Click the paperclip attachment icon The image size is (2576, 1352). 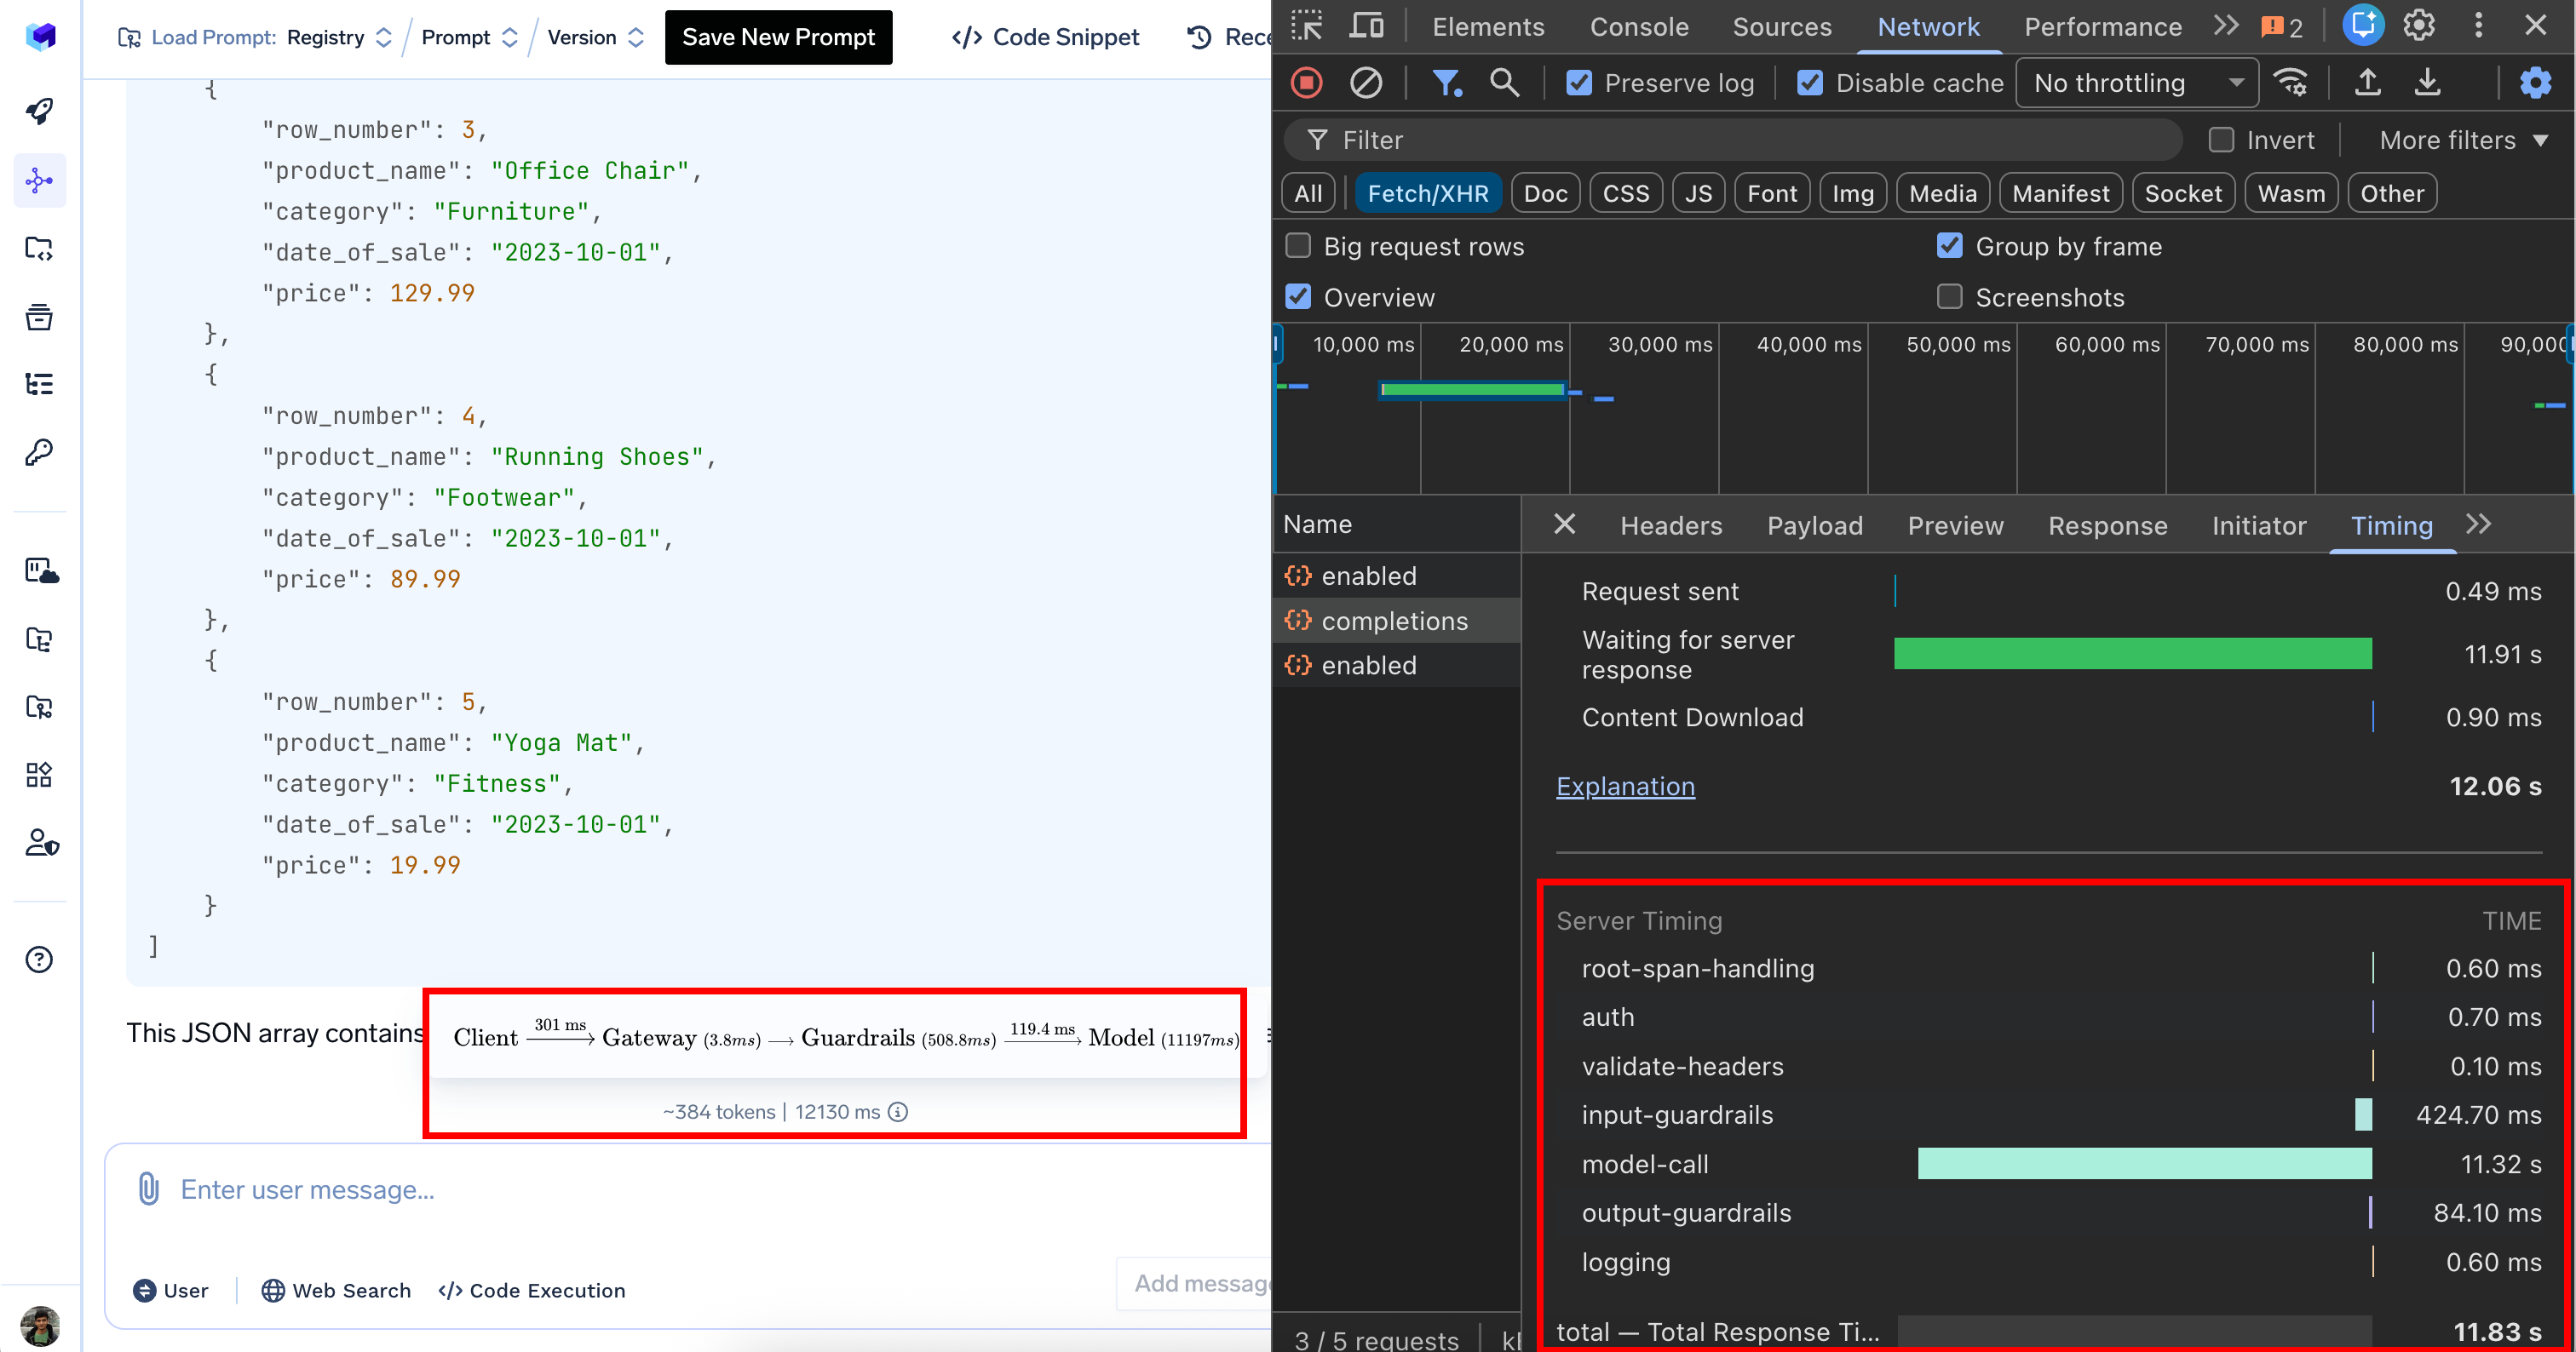pyautogui.click(x=148, y=1189)
